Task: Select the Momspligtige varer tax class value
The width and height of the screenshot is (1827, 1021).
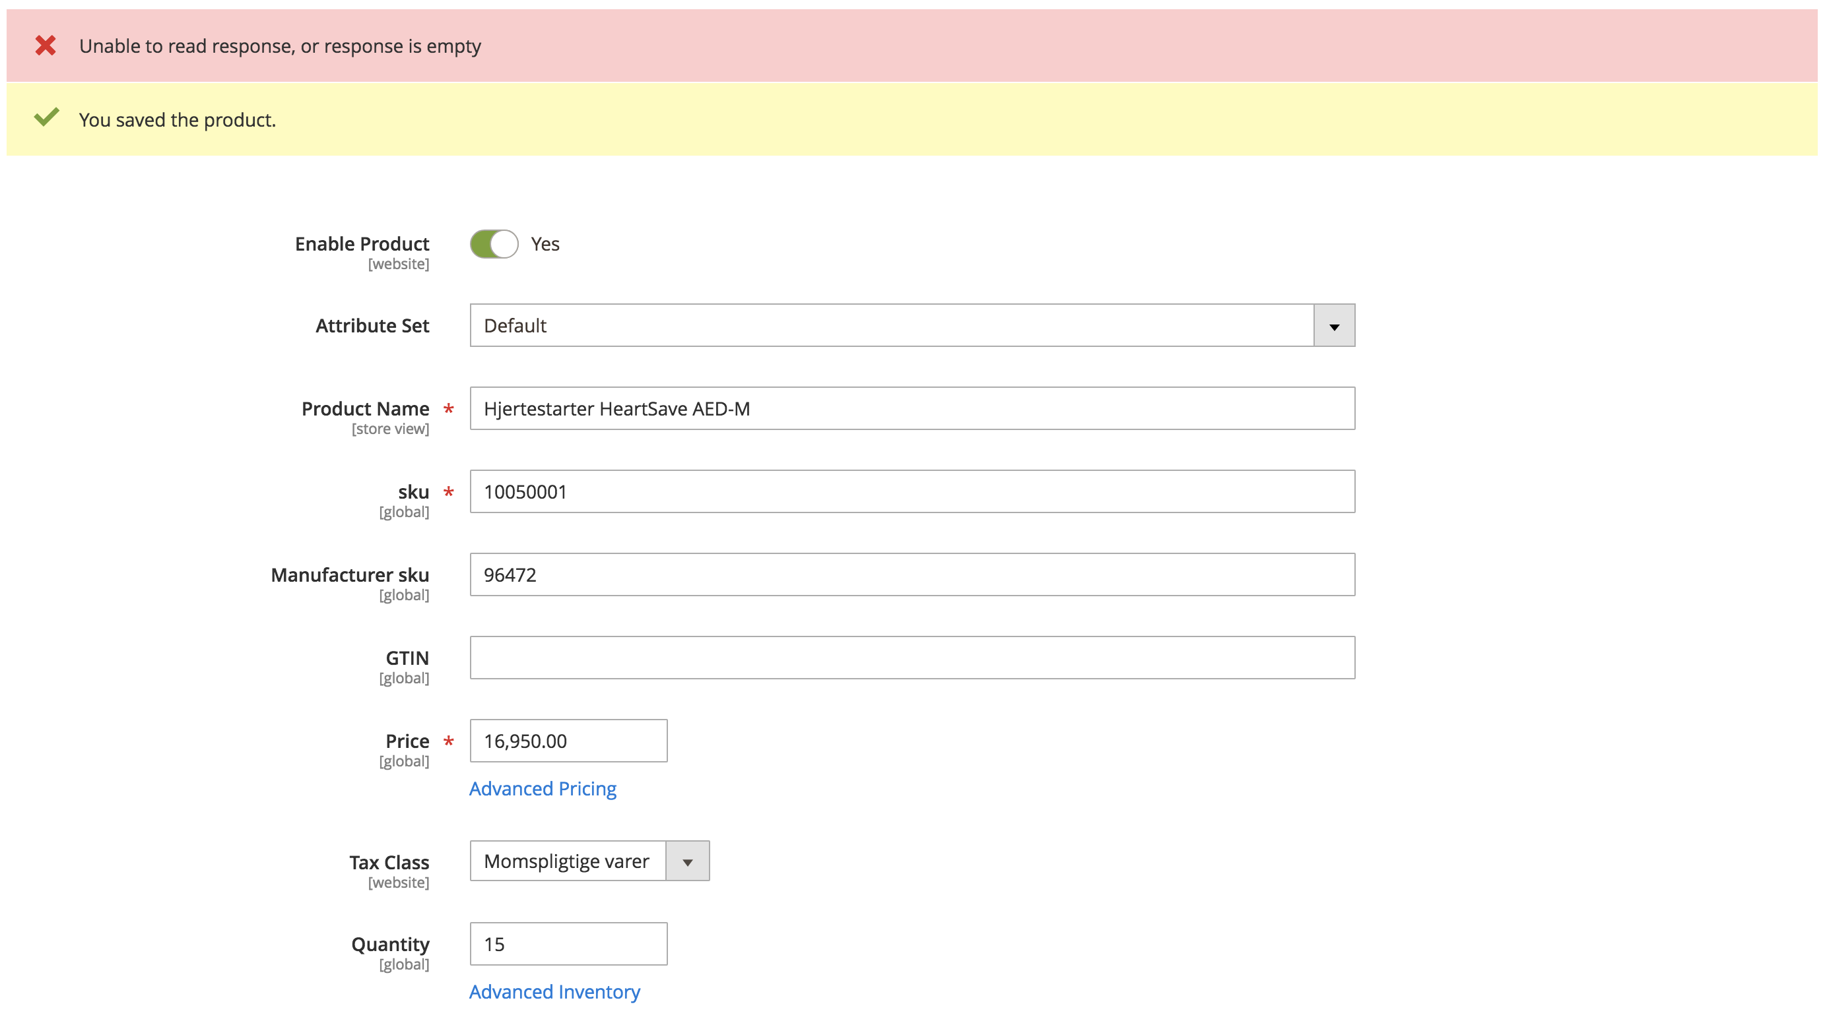Action: tap(566, 861)
